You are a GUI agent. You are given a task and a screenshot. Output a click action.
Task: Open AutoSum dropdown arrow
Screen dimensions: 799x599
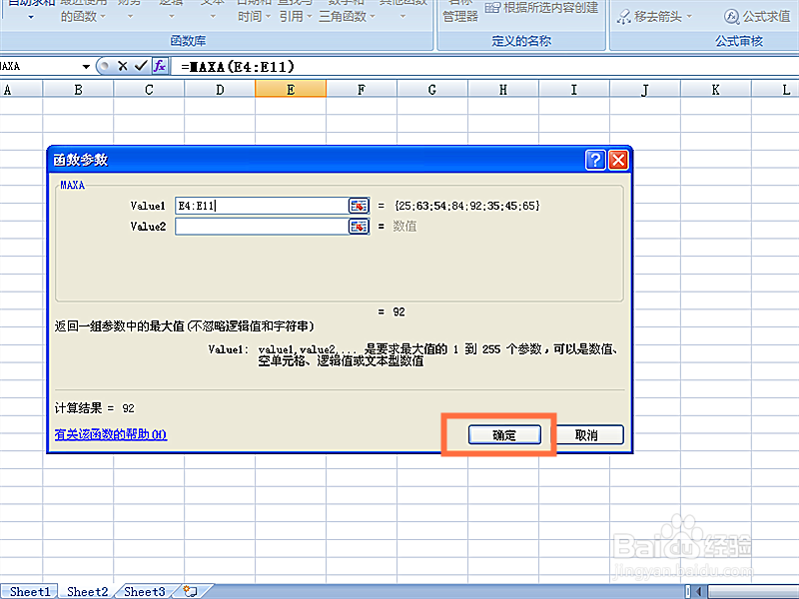31,17
